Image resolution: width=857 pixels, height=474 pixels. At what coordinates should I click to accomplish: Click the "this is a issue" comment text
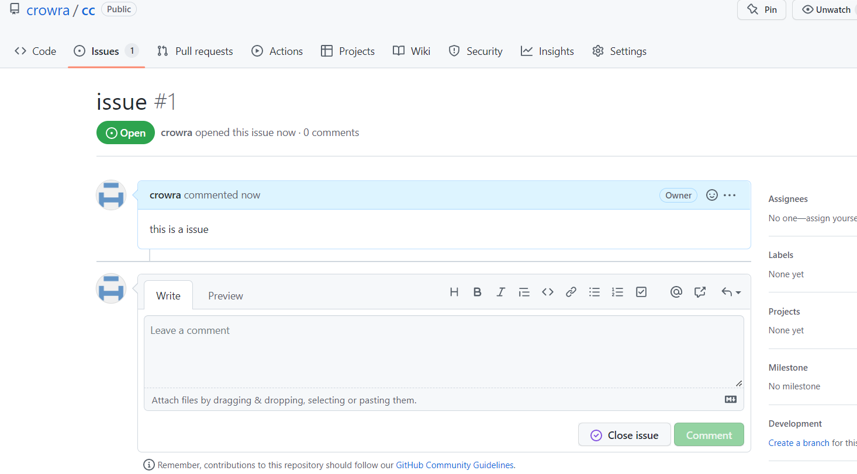point(179,229)
